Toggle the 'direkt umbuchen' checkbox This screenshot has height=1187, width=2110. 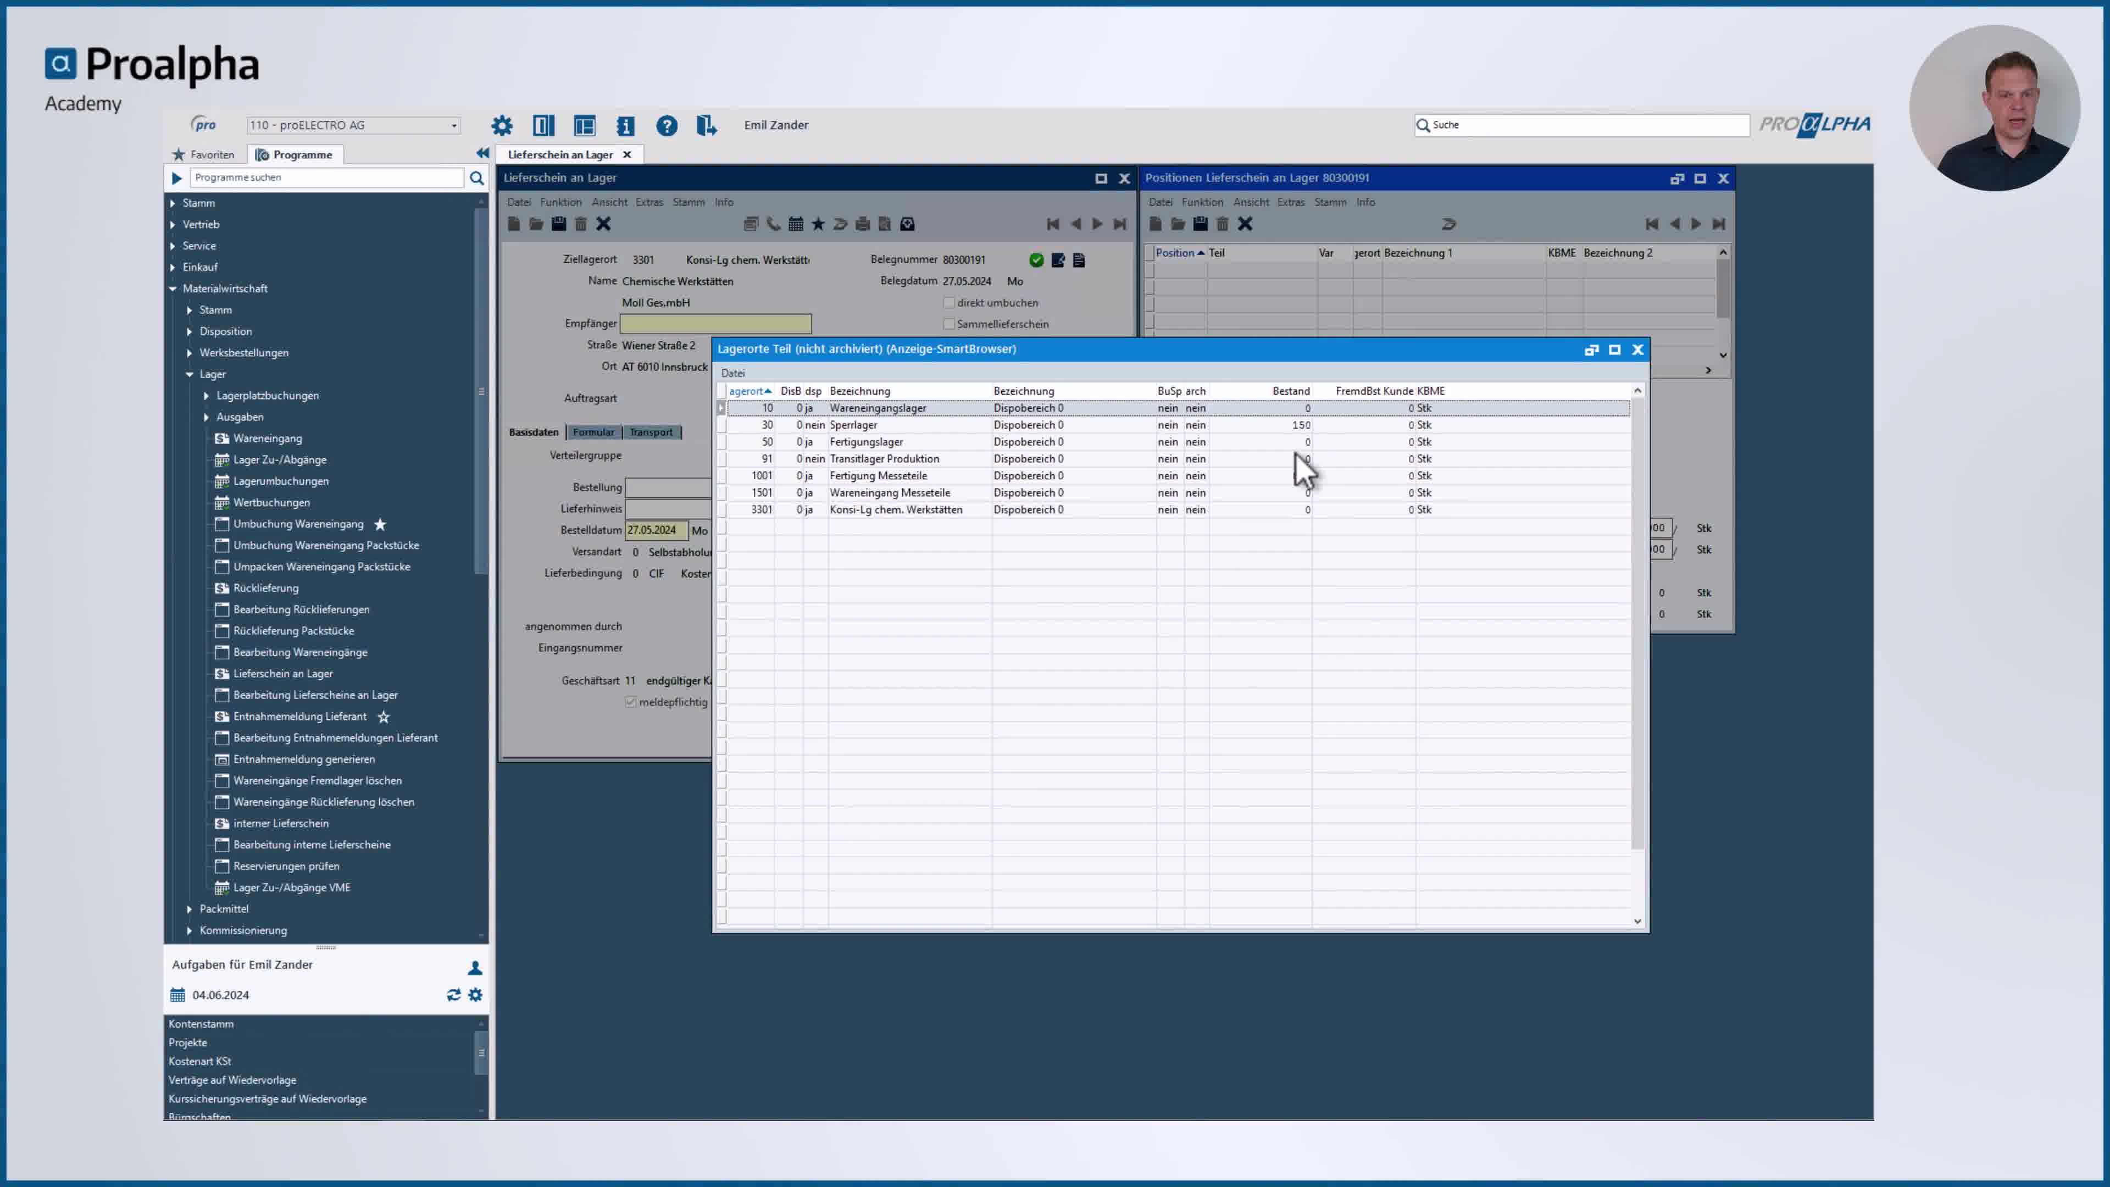pos(948,302)
